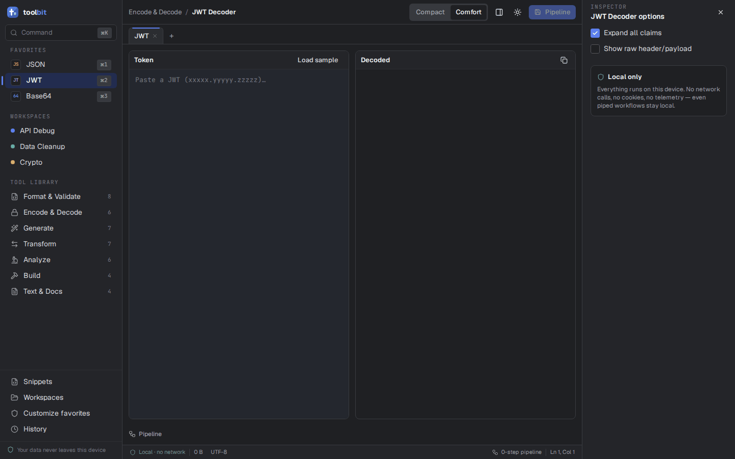The image size is (735, 459).
Task: Enable Show raw header/payload
Action: (595, 49)
